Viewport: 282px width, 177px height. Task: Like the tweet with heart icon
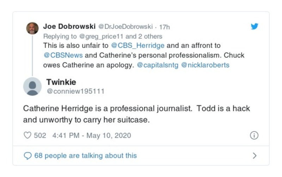click(27, 135)
